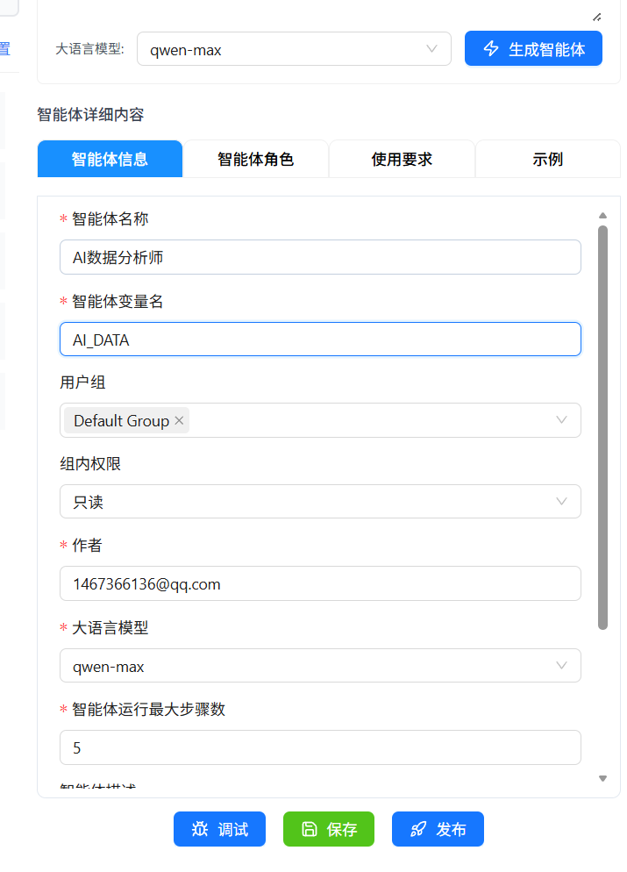The image size is (627, 872).
Task: Click the 调试 debug button
Action: tap(219, 829)
